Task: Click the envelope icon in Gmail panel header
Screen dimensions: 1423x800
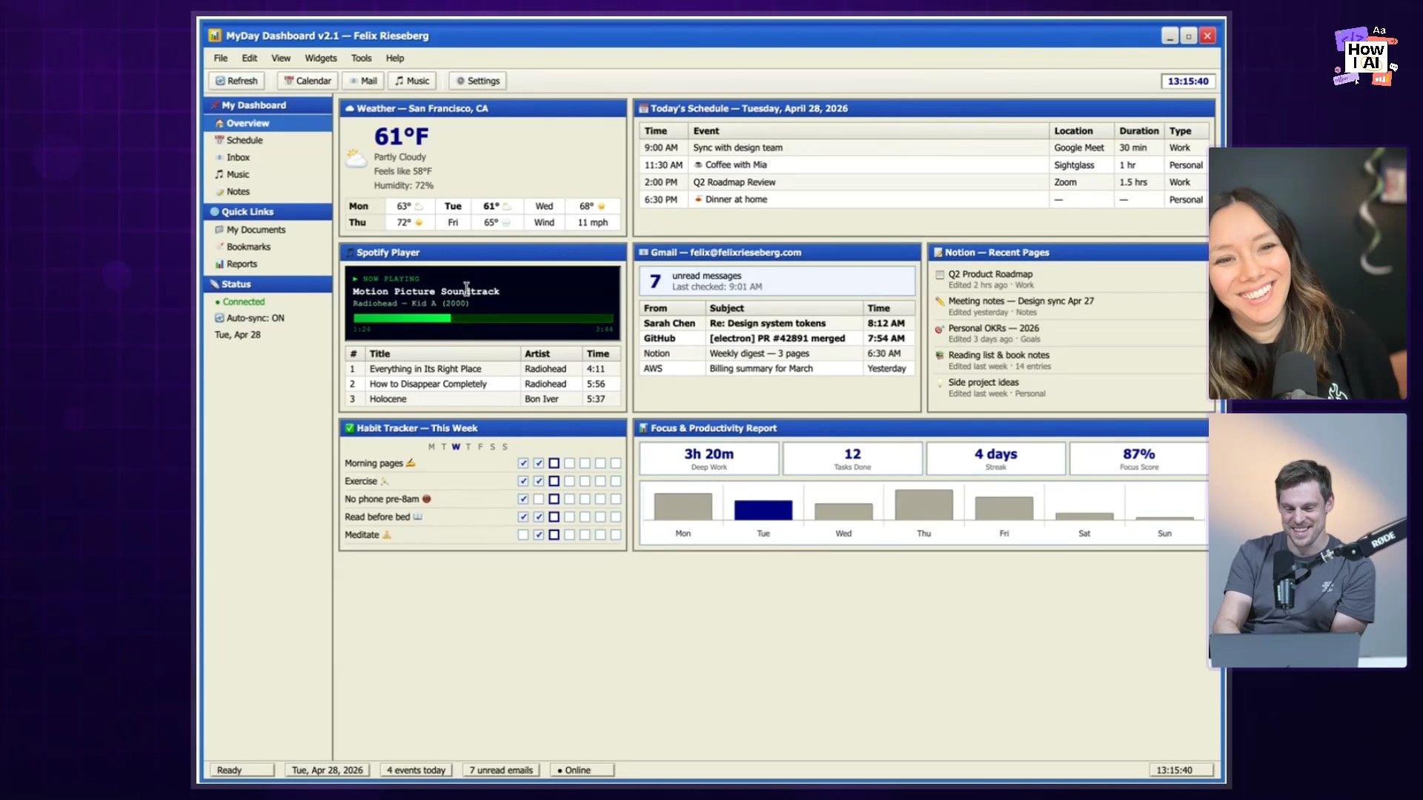Action: coord(643,253)
